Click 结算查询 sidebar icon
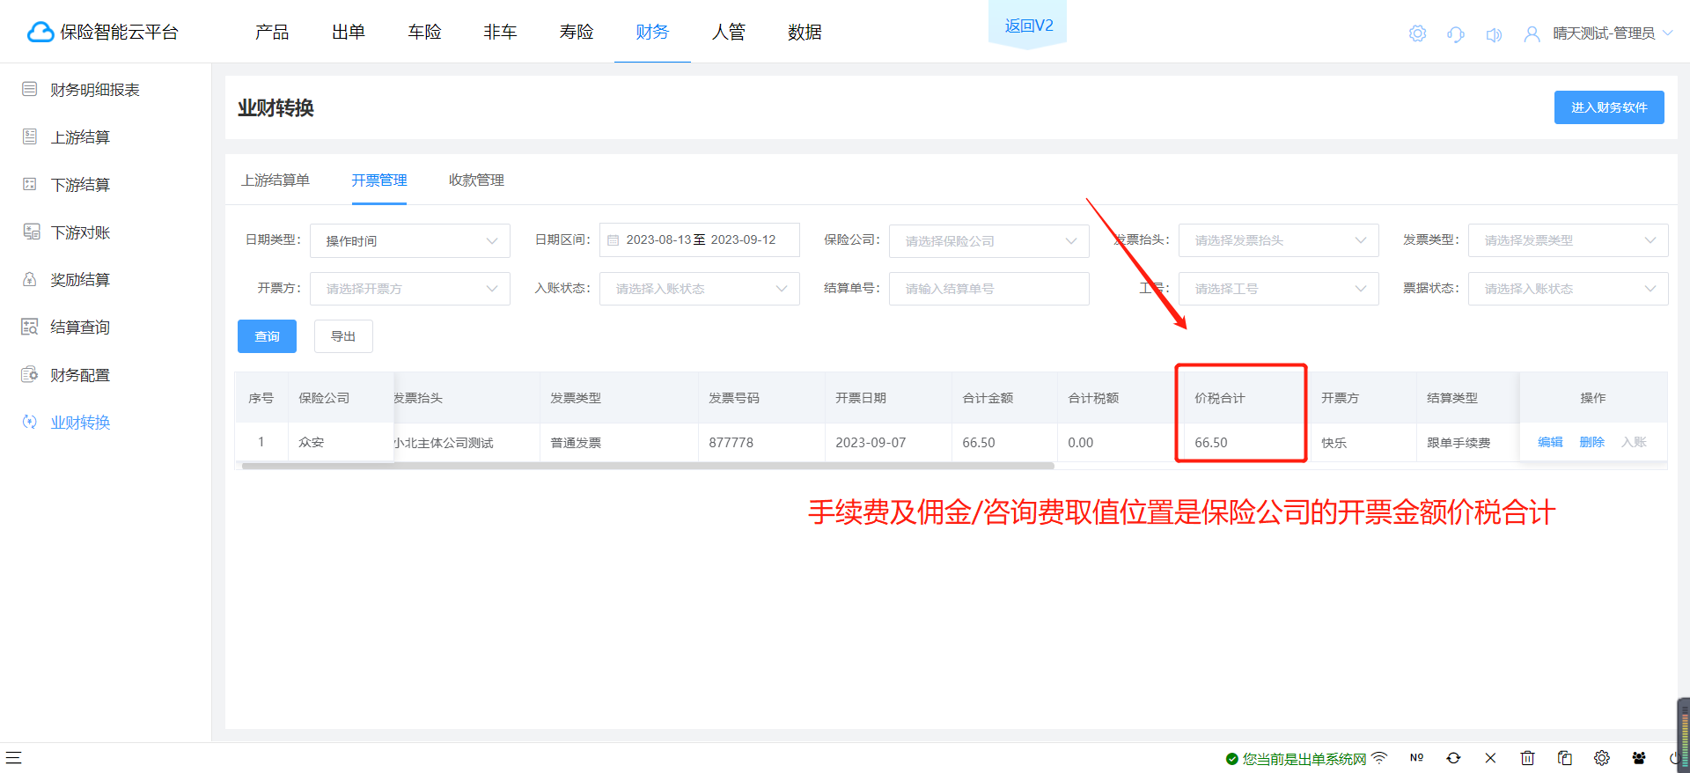Image resolution: width=1690 pixels, height=773 pixels. tap(30, 327)
